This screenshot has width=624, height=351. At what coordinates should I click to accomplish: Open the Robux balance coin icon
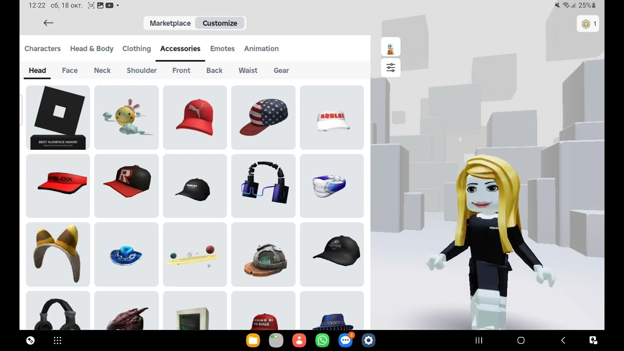tap(586, 24)
